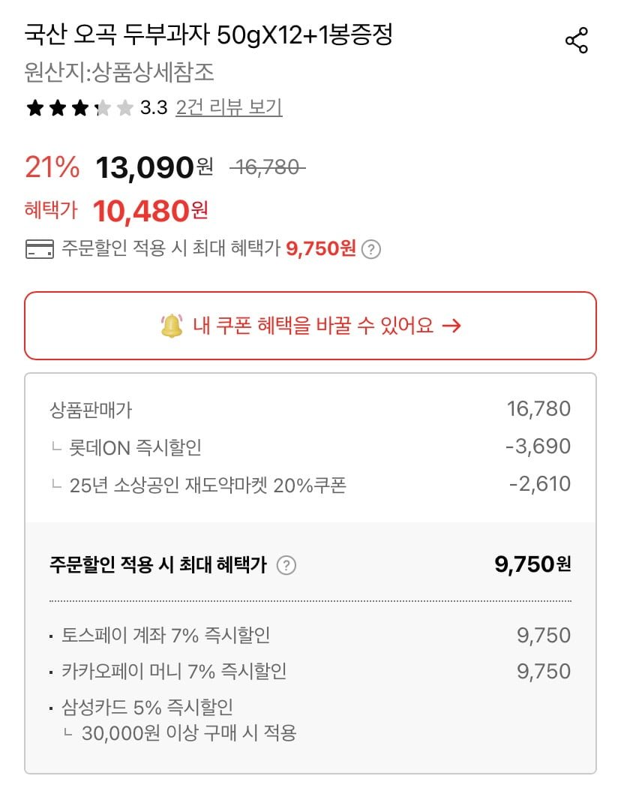Open the 2건 리뷰 보기 reviews link
This screenshot has height=785, width=621.
coord(229,108)
